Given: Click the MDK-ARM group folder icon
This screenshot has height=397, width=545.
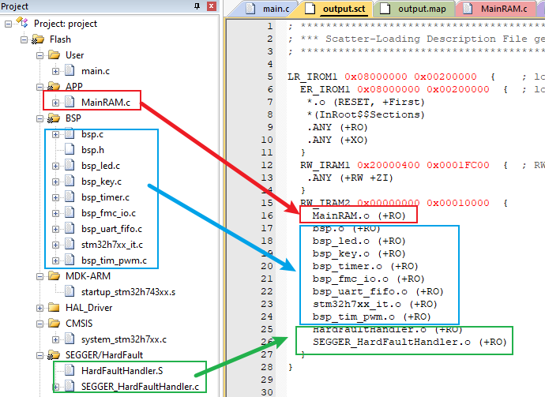Looking at the screenshot, I should 54,276.
